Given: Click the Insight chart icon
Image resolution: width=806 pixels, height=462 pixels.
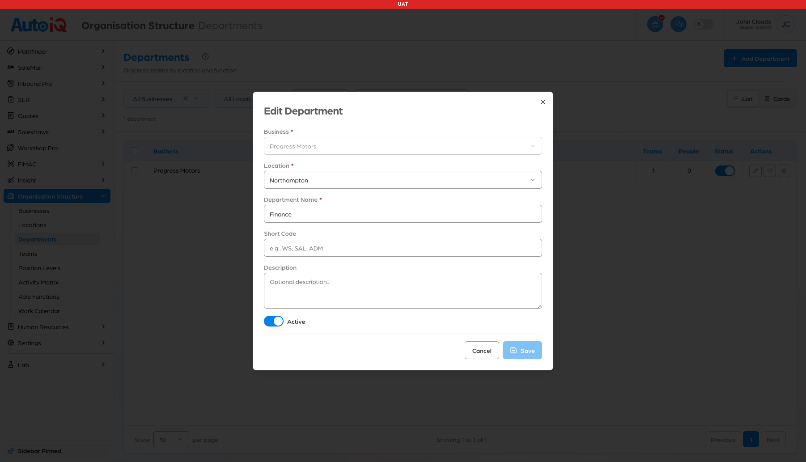Looking at the screenshot, I should [x=11, y=180].
